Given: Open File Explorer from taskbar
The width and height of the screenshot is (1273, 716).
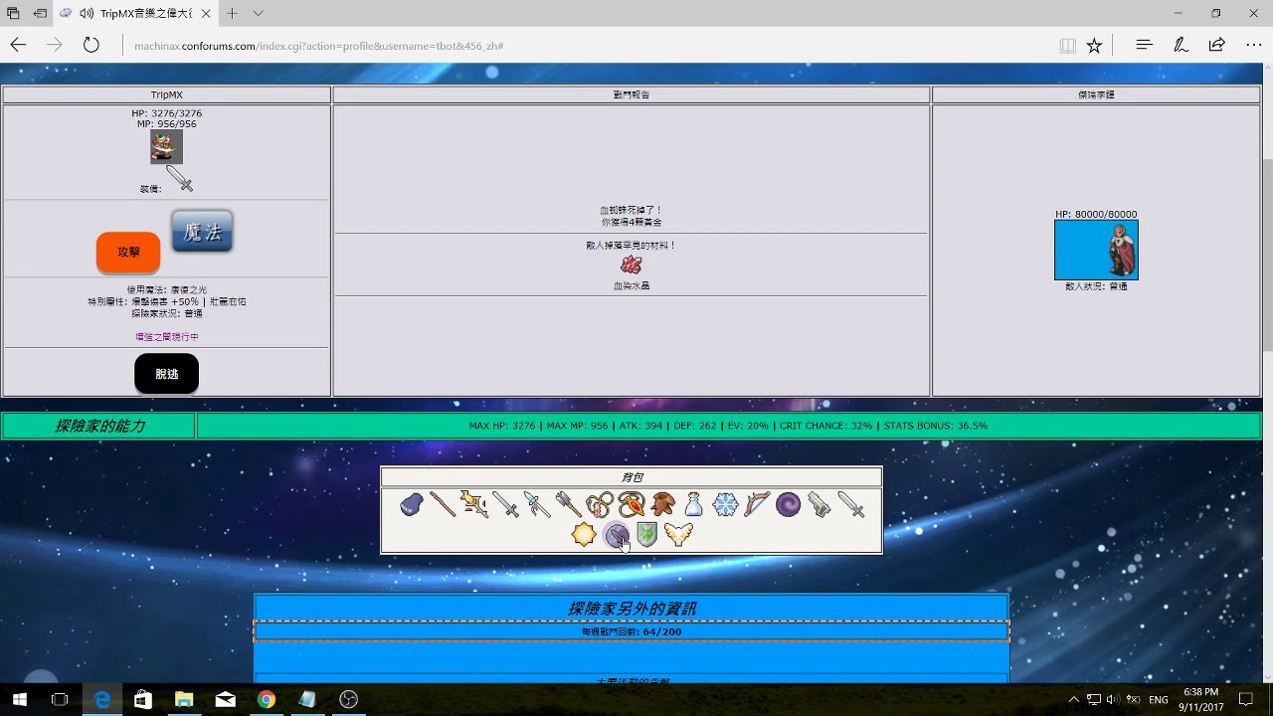Looking at the screenshot, I should [x=183, y=699].
